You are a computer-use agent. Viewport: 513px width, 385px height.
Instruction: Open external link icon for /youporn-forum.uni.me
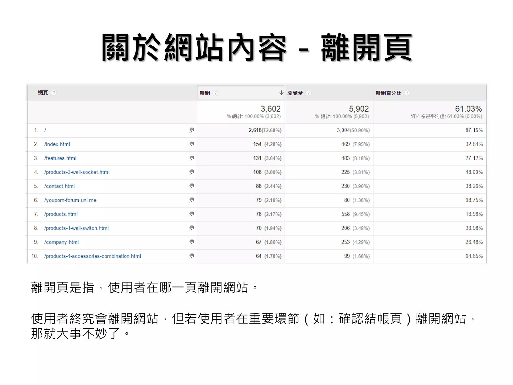click(191, 200)
